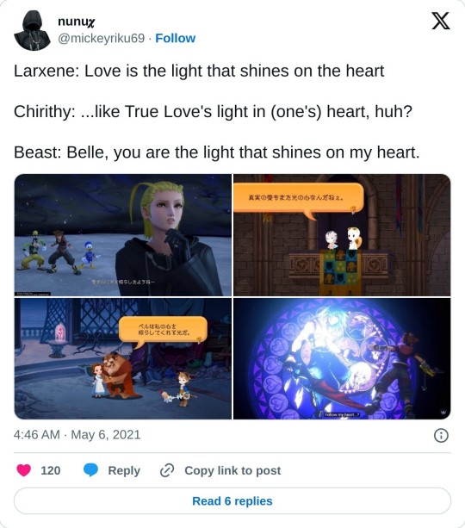Follow the mickeyriku69 account
Image resolution: width=465 pixels, height=528 pixels.
click(x=175, y=39)
